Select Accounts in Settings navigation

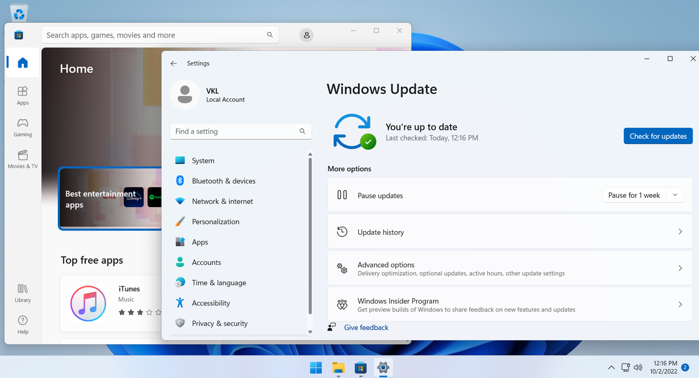tap(239, 262)
